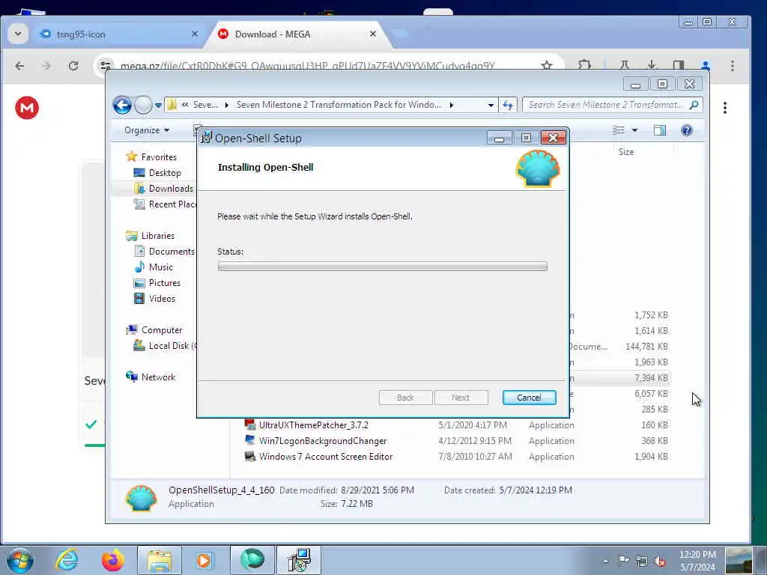Open the Windows Start orb
The image size is (767, 575).
[x=20, y=560]
